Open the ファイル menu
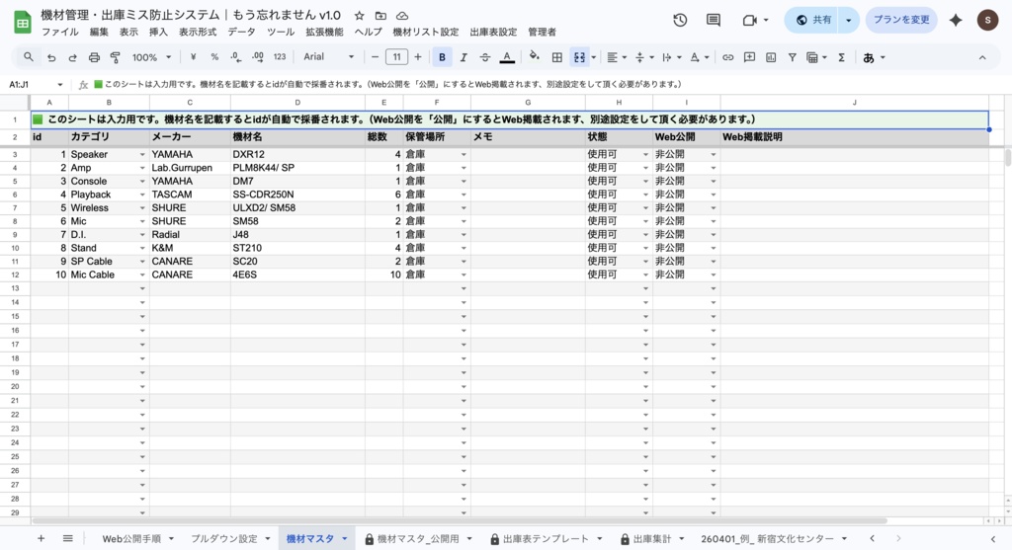Screen dimensions: 1012x550 [x=60, y=32]
